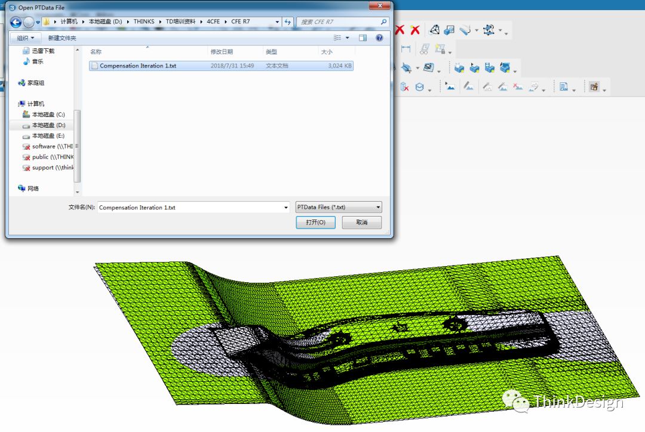Image resolution: width=645 pixels, height=432 pixels.
Task: Click the linear dimension tool icon
Action: click(406, 49)
